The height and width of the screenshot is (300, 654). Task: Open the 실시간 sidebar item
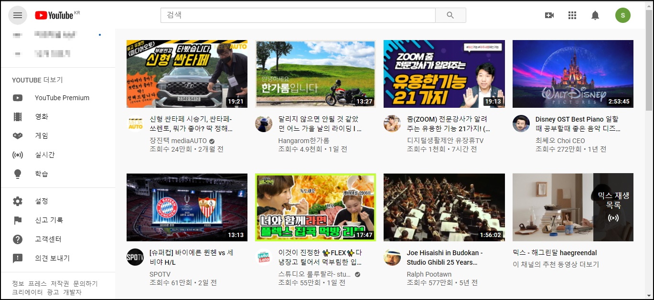(x=58, y=155)
